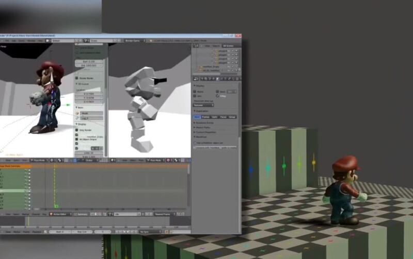Collapse the Display panel in properties
The image size is (413, 259).
point(199,86)
